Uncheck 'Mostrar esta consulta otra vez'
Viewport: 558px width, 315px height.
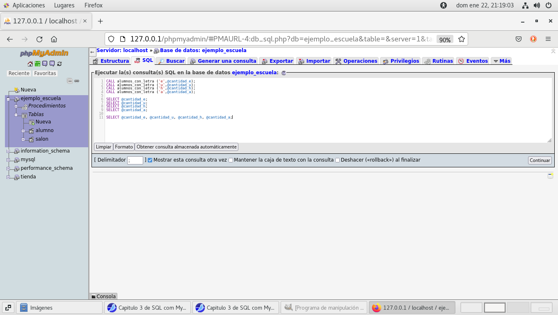pyautogui.click(x=150, y=160)
